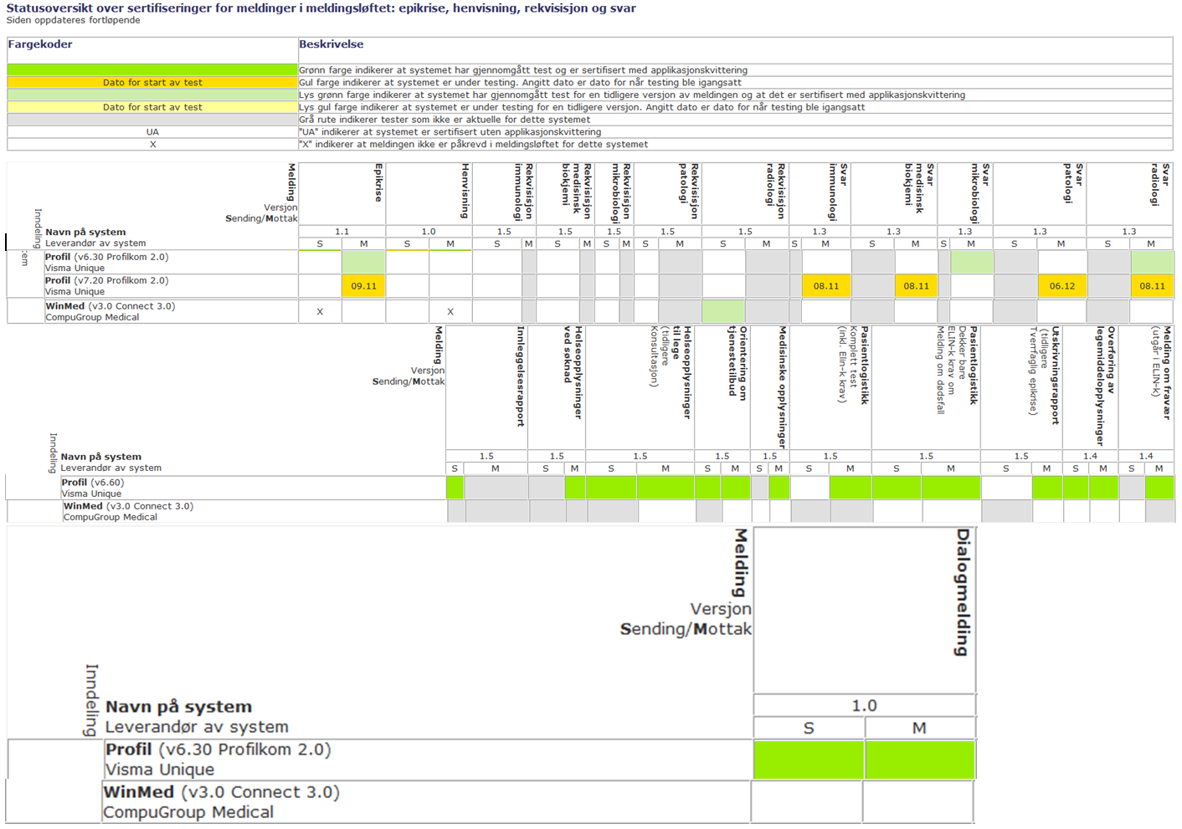Image resolution: width=1182 pixels, height=829 pixels.
Task: Click the light green legend colour bar
Action: coord(152,95)
